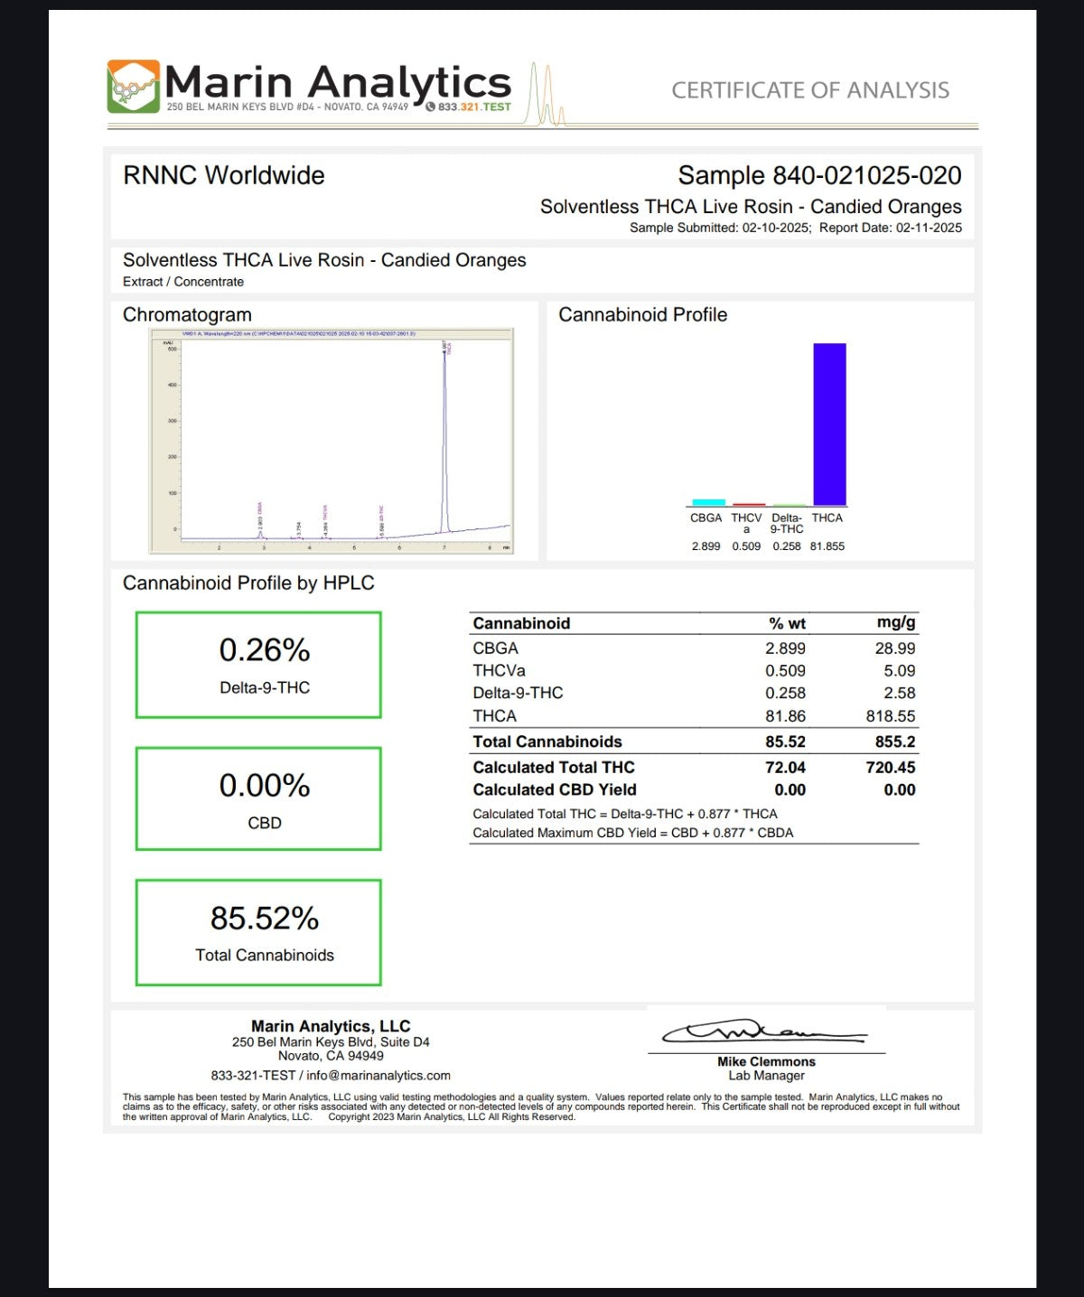
Task: Select the THCA row in cannabinoid table
Action: (x=693, y=716)
